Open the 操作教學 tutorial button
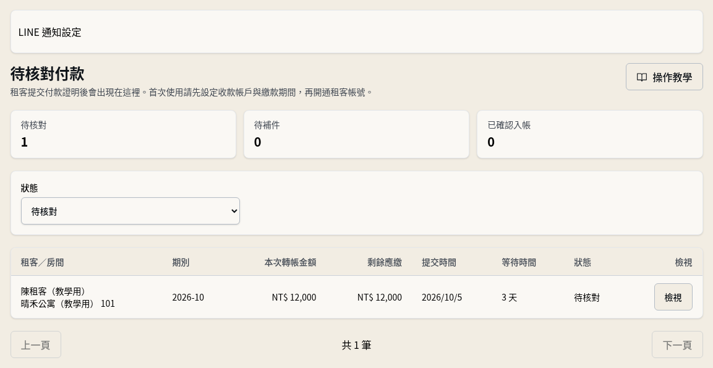 (x=664, y=77)
